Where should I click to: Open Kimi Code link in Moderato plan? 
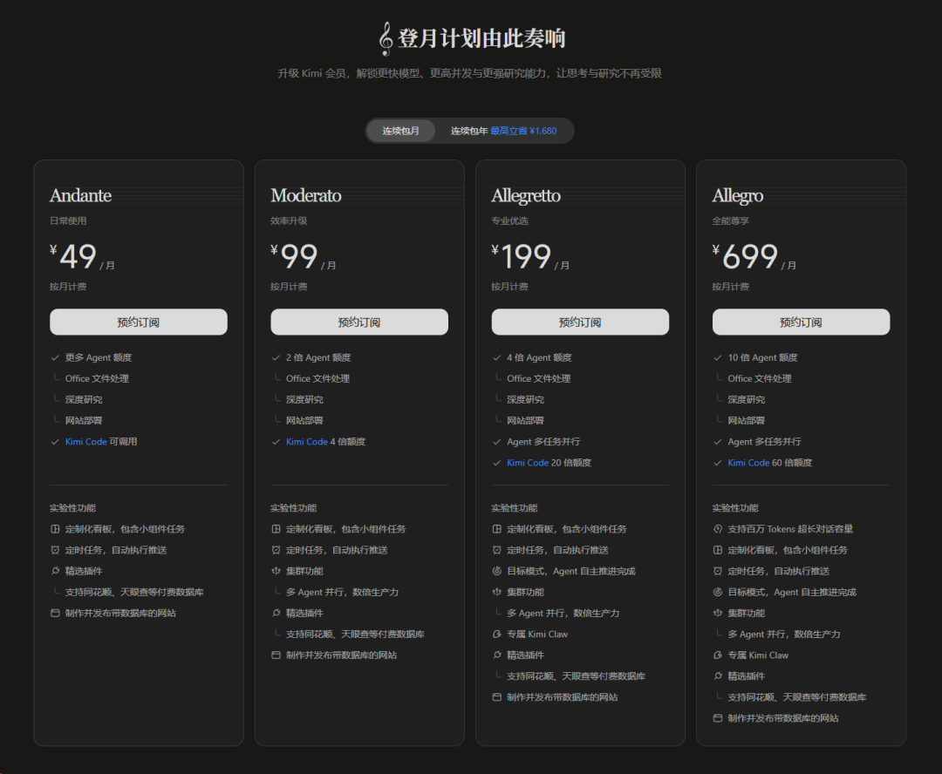(306, 441)
